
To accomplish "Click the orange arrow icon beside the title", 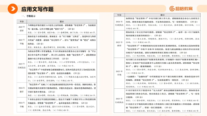I will (13, 9).
